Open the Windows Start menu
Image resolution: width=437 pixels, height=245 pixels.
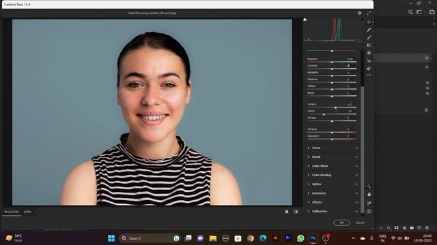(111, 238)
